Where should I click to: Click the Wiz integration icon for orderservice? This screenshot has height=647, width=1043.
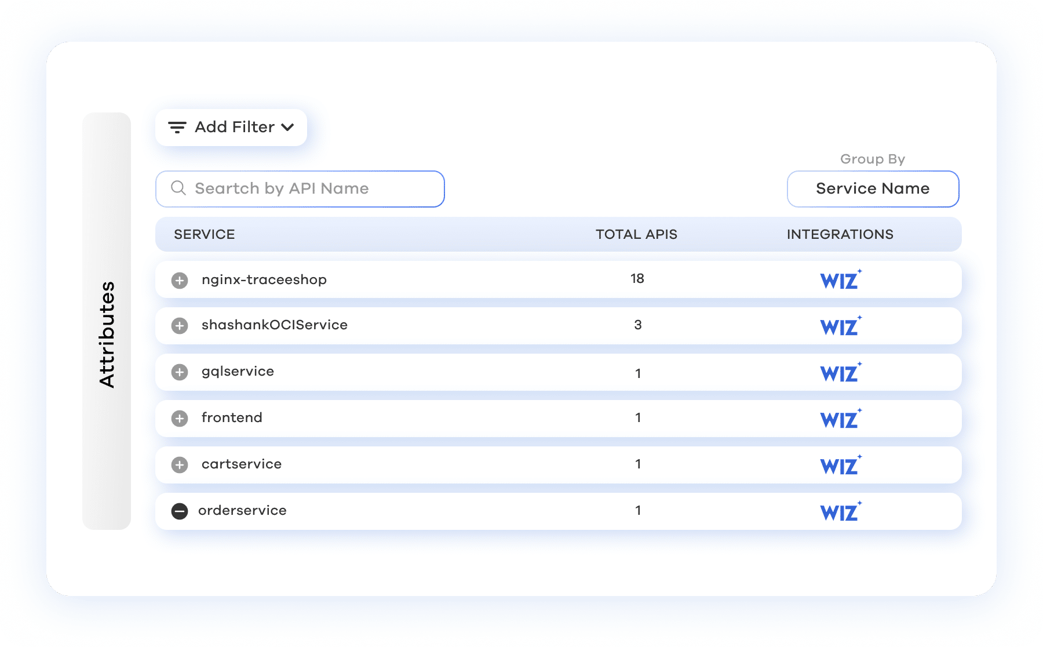(x=840, y=512)
